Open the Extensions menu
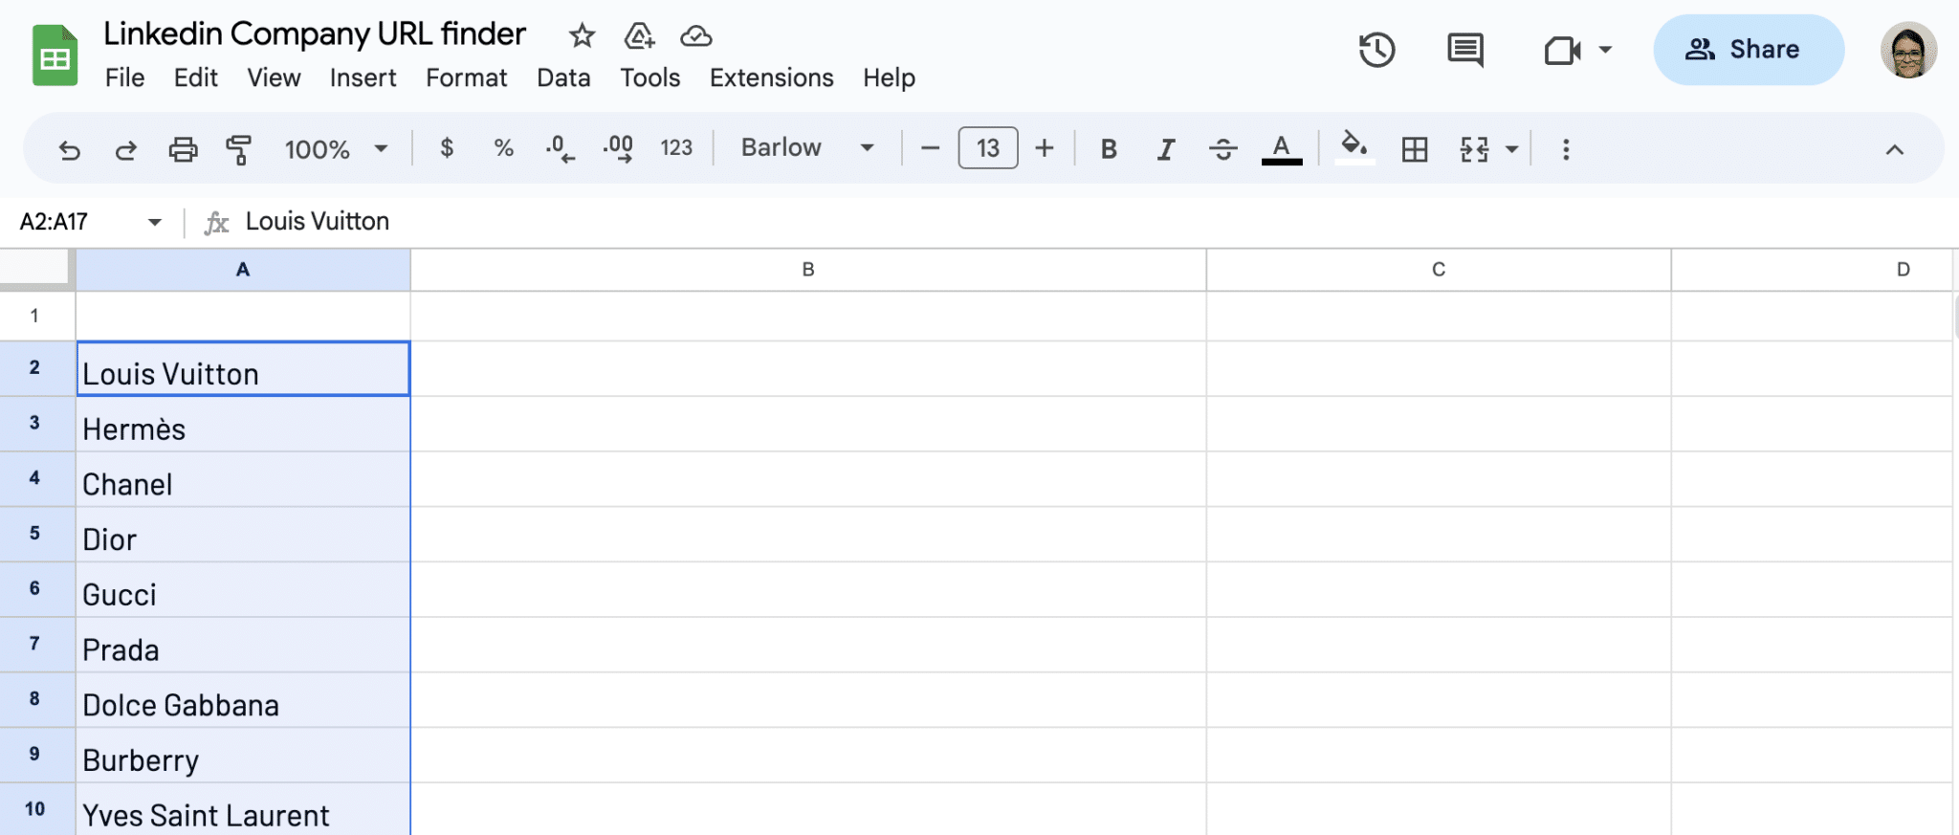Viewport: 1959px width, 835px height. (x=771, y=77)
